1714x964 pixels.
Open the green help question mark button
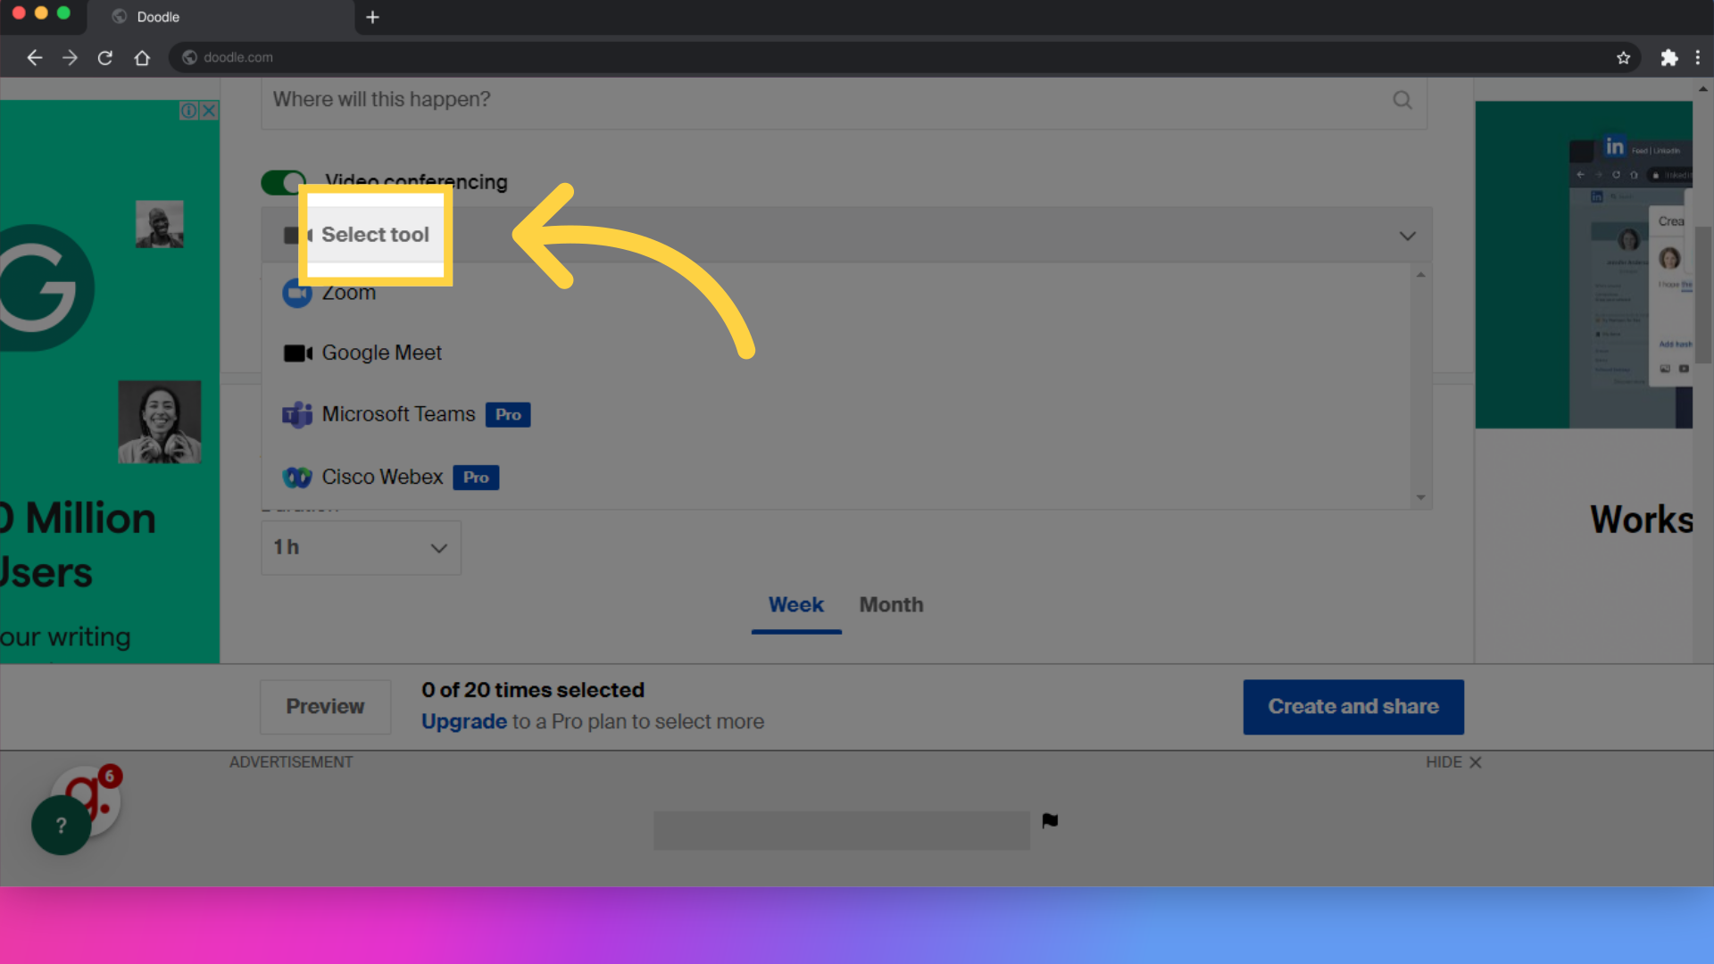point(61,826)
